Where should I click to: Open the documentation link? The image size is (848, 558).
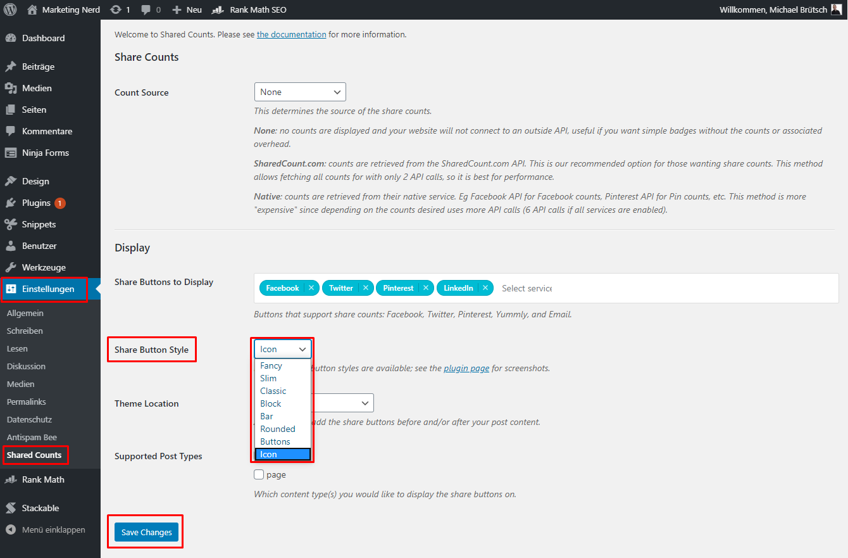pos(292,34)
